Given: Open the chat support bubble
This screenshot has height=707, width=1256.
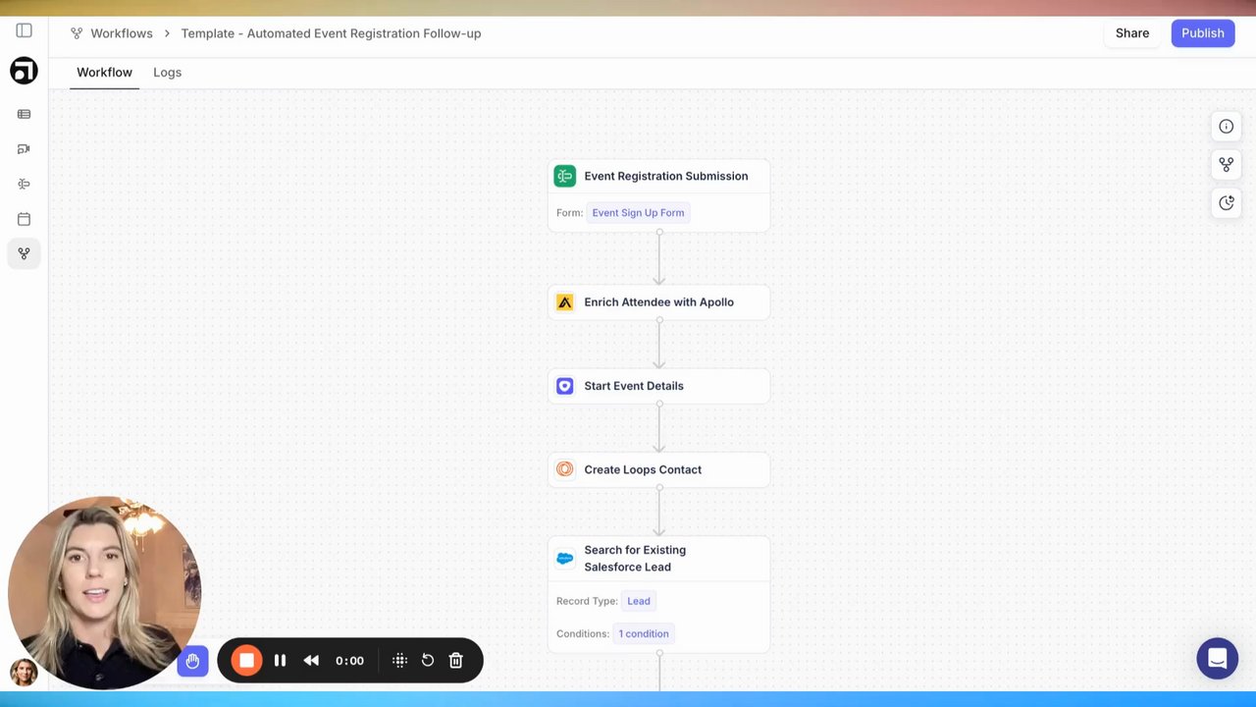Looking at the screenshot, I should tap(1217, 659).
